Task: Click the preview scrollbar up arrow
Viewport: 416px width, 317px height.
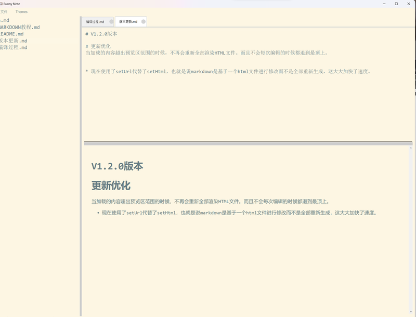Action: tap(411, 148)
